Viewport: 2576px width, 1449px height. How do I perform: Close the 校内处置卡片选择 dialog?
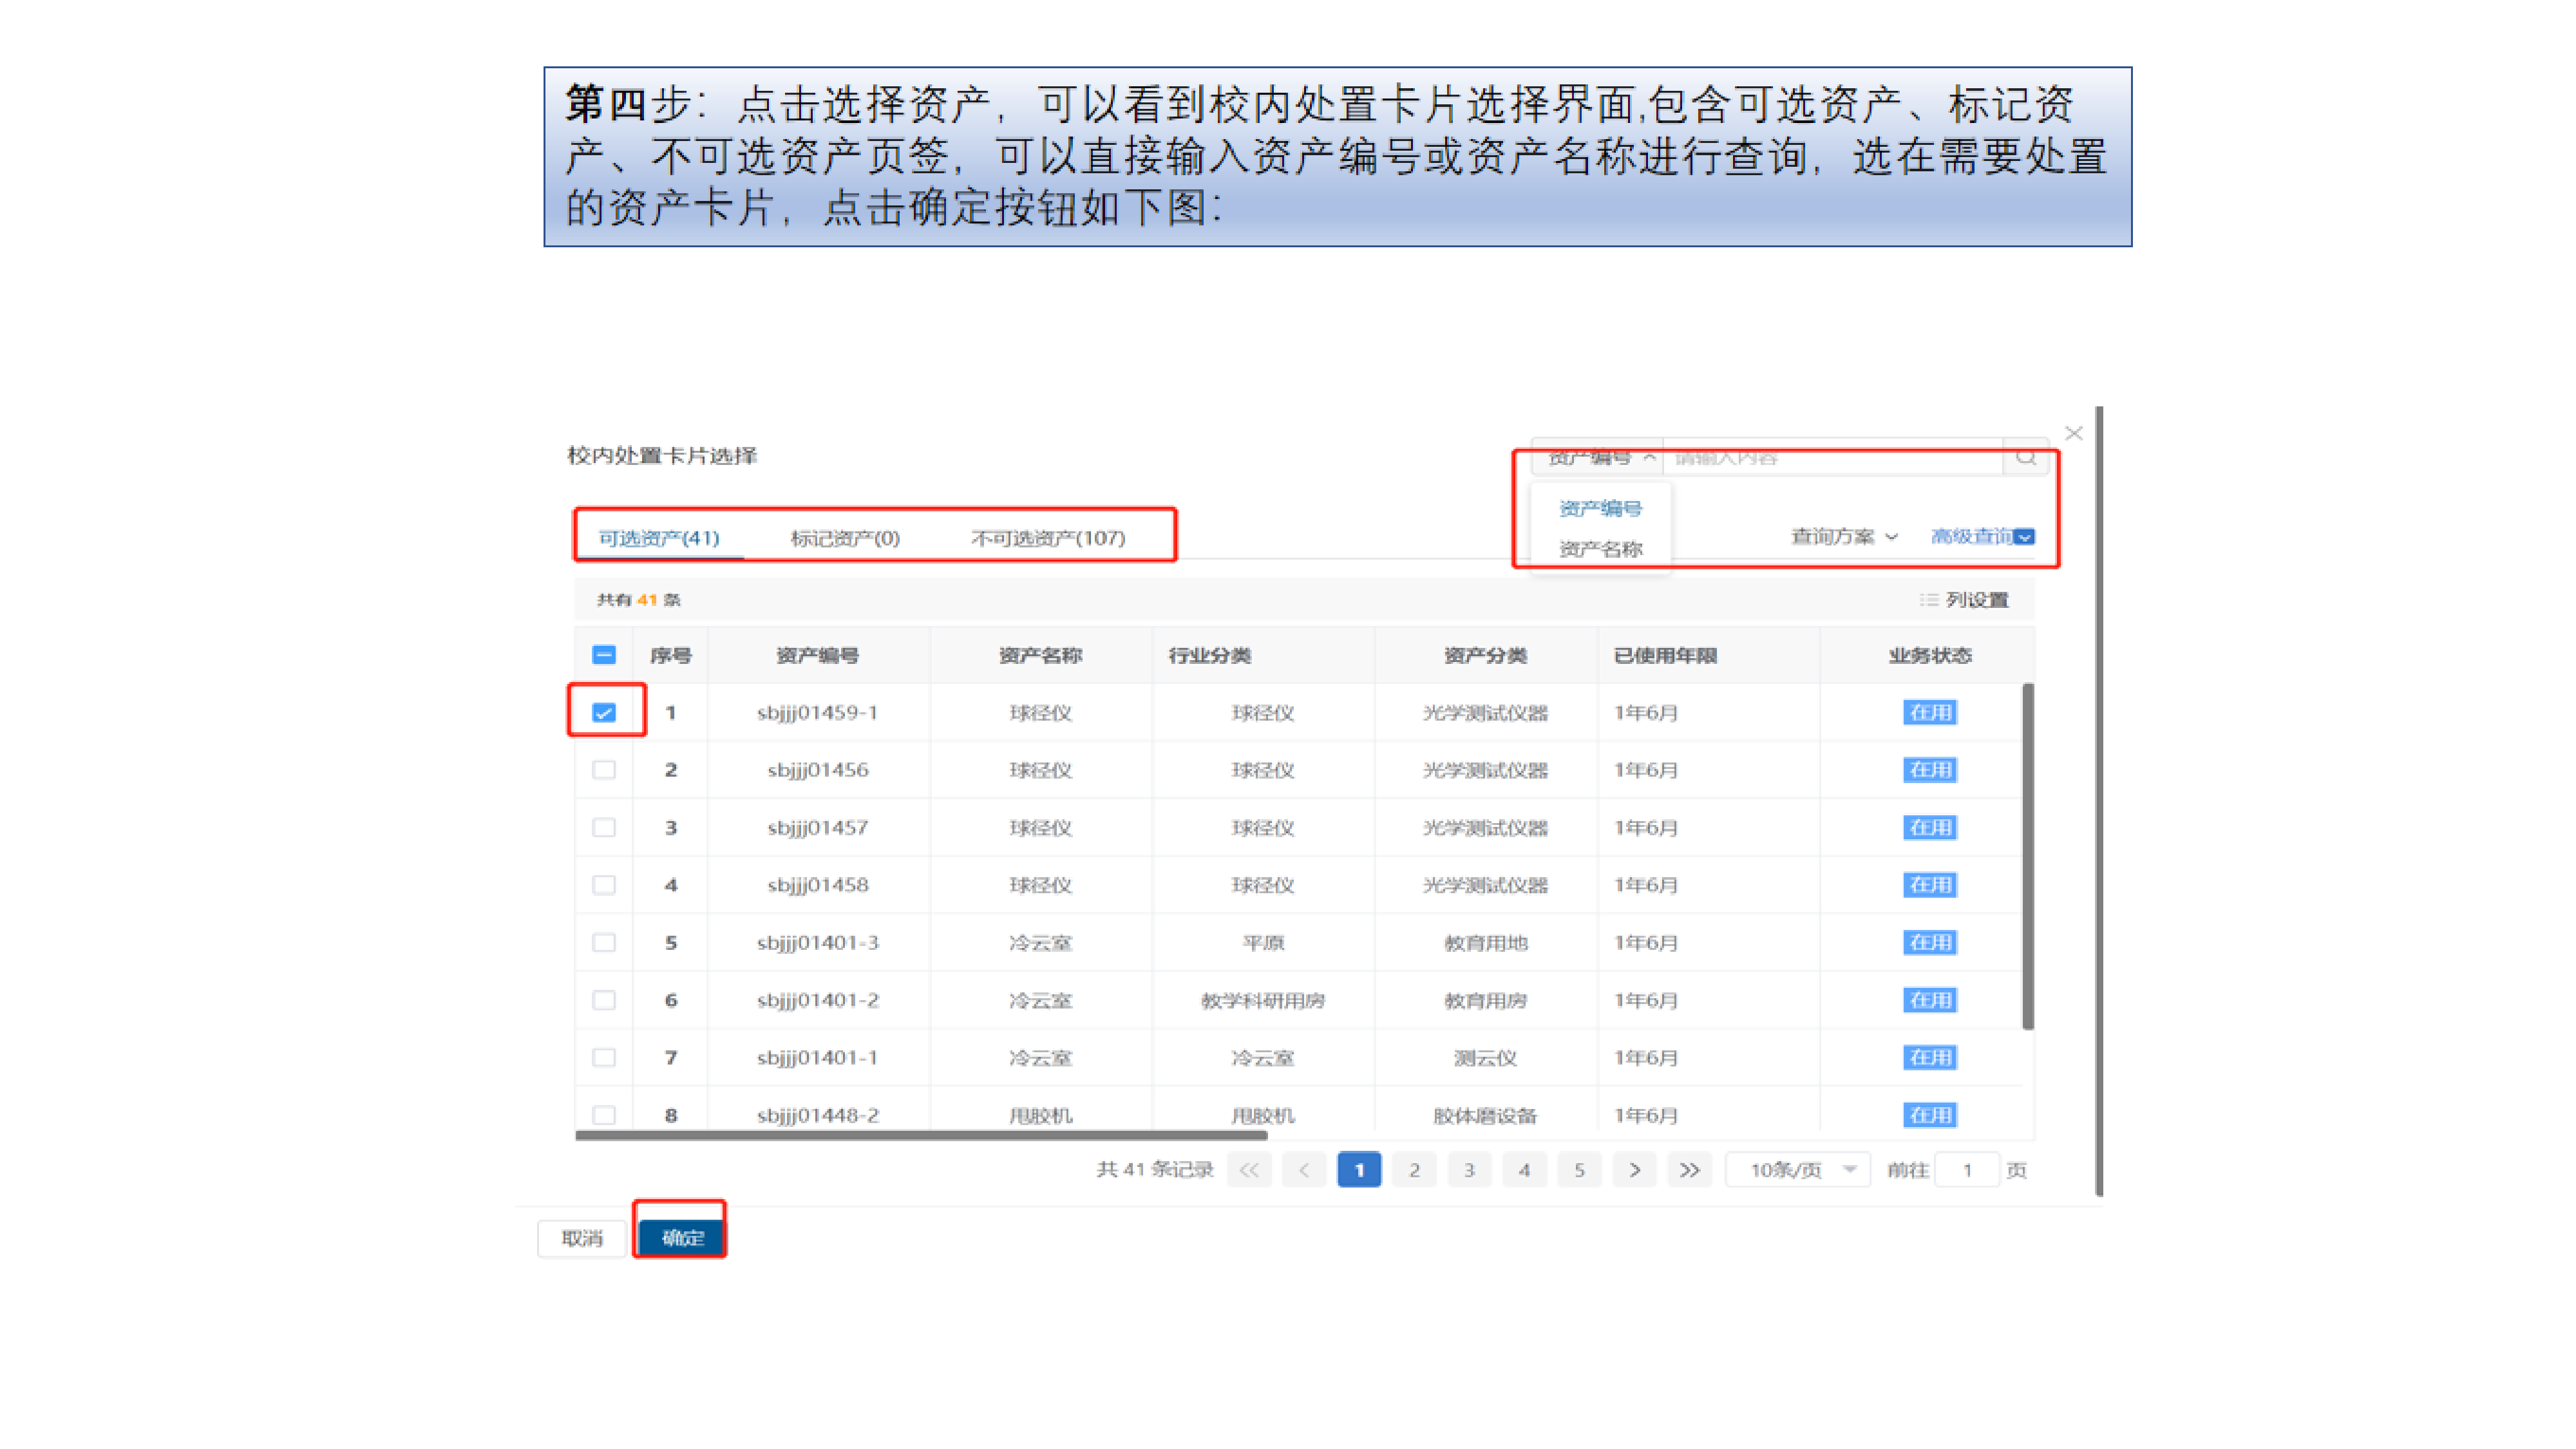point(2073,433)
